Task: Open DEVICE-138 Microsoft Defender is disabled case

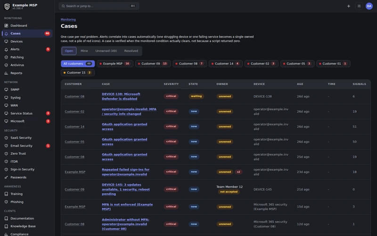Action: click(x=121, y=96)
